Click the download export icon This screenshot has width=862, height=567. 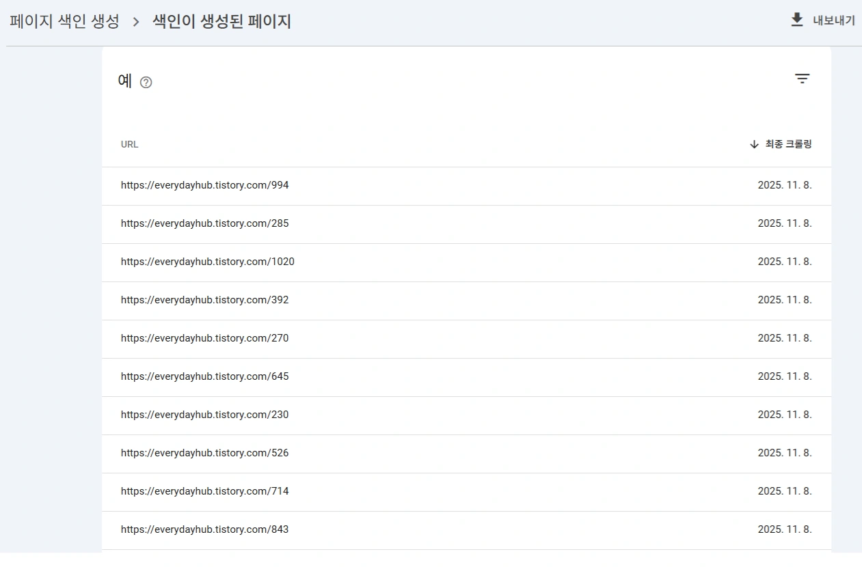(796, 20)
